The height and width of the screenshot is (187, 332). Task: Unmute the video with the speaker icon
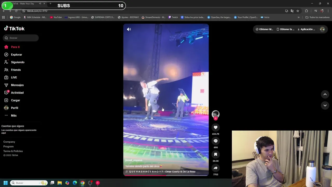[x=129, y=29]
